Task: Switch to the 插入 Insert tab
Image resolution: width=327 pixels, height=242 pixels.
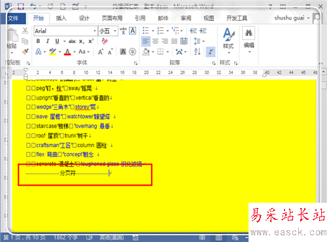Action: 61,18
